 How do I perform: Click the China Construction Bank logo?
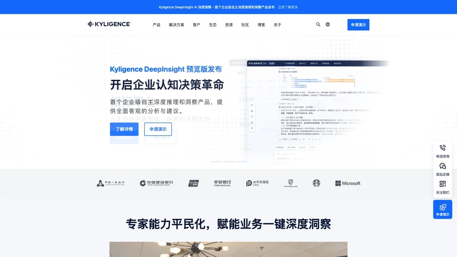coord(156,183)
